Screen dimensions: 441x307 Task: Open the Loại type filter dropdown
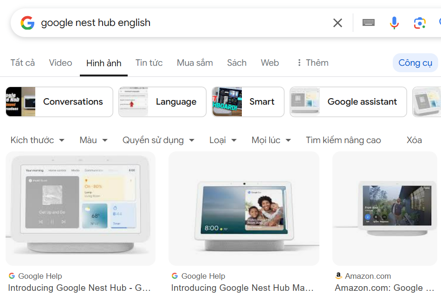[x=223, y=140]
